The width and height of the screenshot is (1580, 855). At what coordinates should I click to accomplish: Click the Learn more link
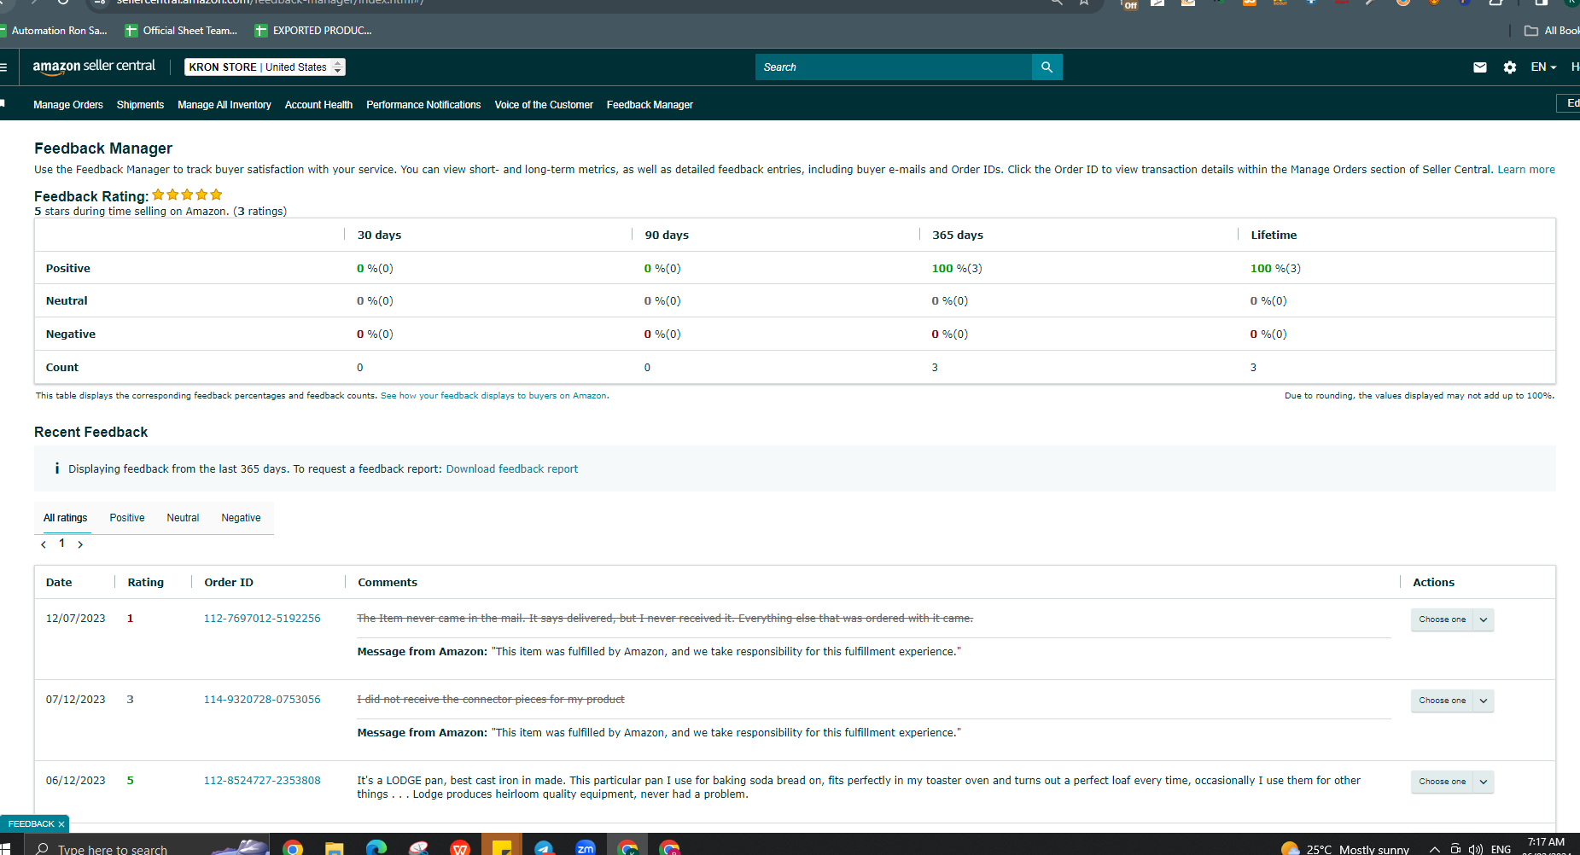(1526, 170)
